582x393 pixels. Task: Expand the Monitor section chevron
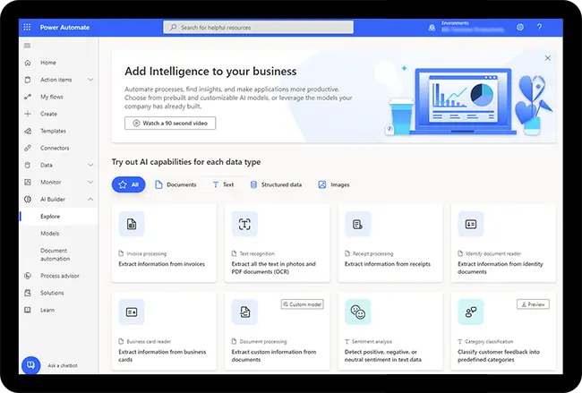point(90,183)
